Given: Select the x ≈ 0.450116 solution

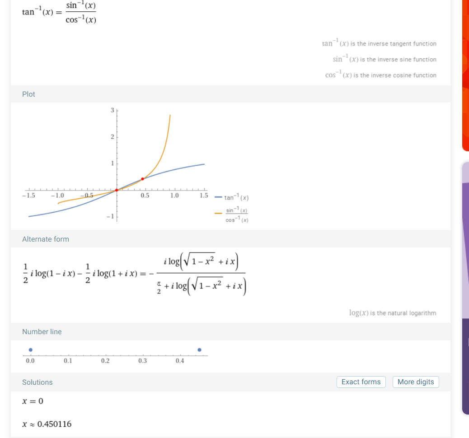Looking at the screenshot, I should 47,424.
